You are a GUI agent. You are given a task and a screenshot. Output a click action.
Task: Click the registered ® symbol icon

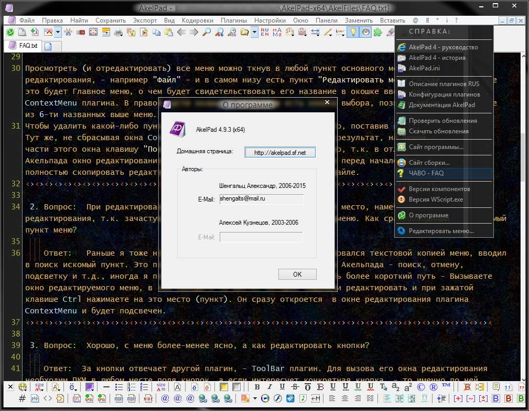433,387
